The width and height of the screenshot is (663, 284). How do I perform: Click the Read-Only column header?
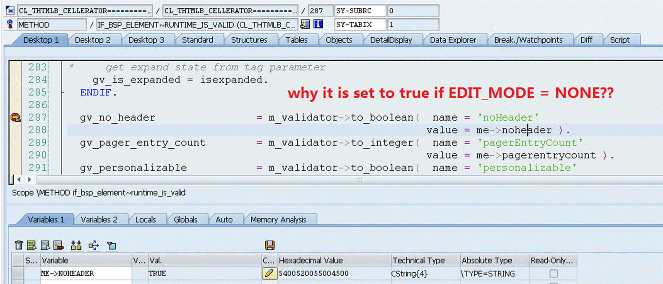(x=553, y=261)
